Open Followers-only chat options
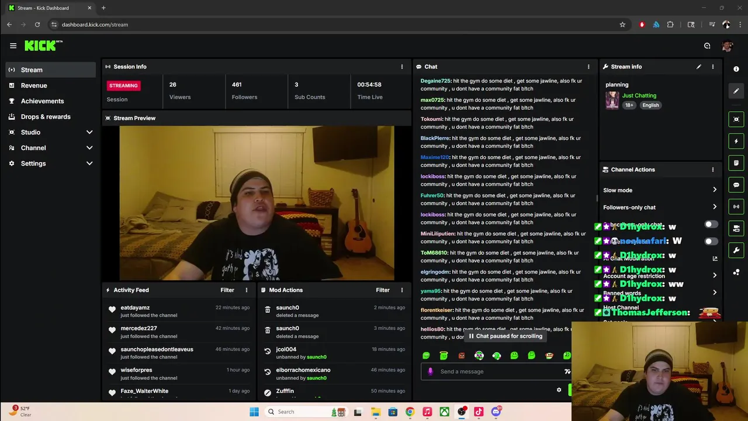 (x=660, y=207)
